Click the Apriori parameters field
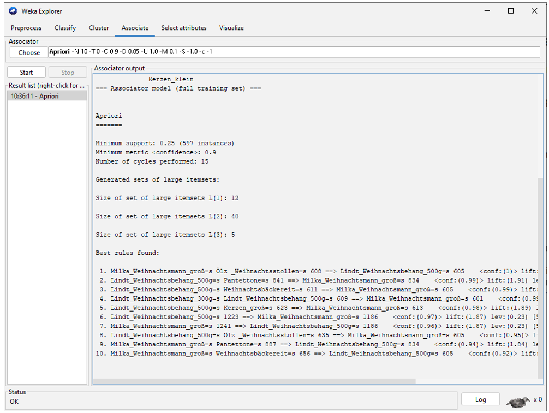The image size is (549, 413). click(x=294, y=52)
